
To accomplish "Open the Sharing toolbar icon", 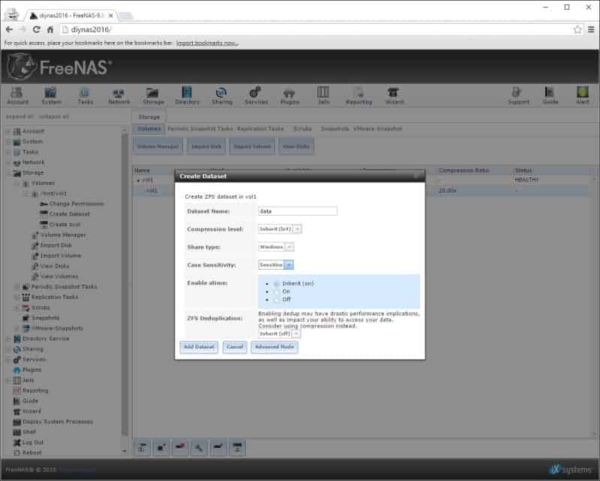I will 221,95.
